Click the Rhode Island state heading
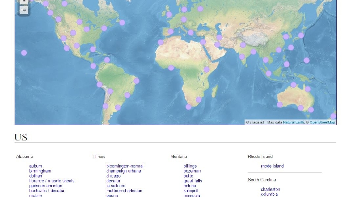 coord(260,156)
